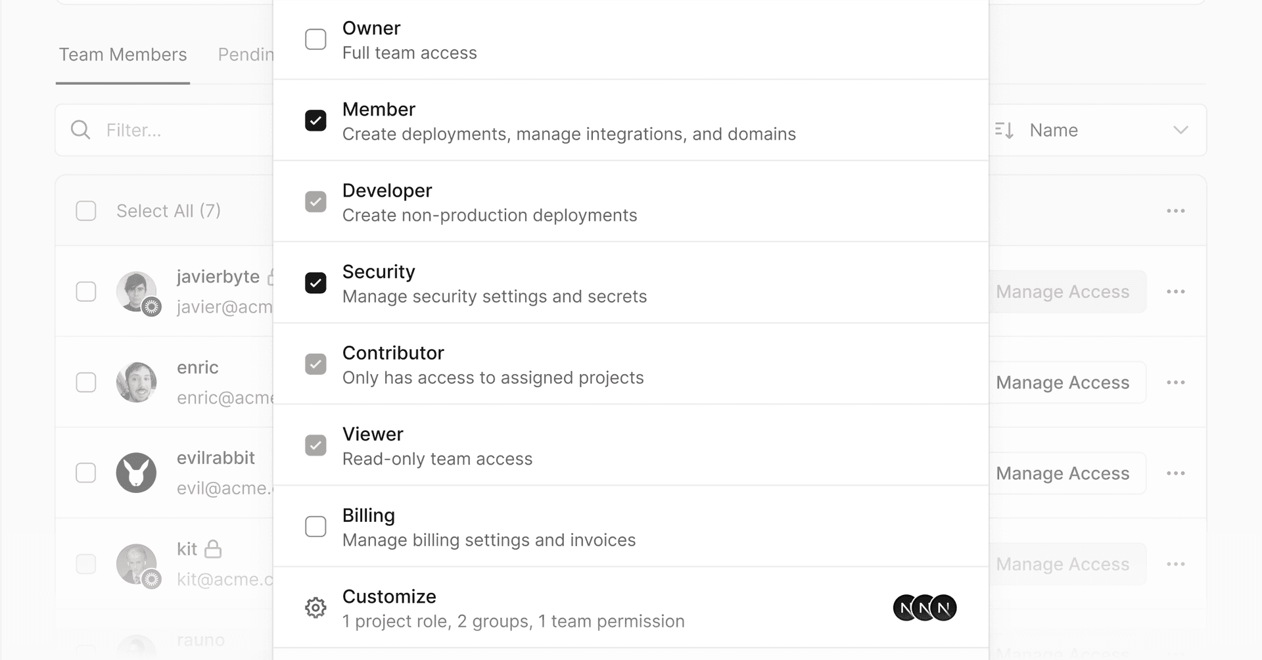Screen dimensions: 1262x660
Task: Click the search magnifier icon in filter
Action: click(x=80, y=130)
